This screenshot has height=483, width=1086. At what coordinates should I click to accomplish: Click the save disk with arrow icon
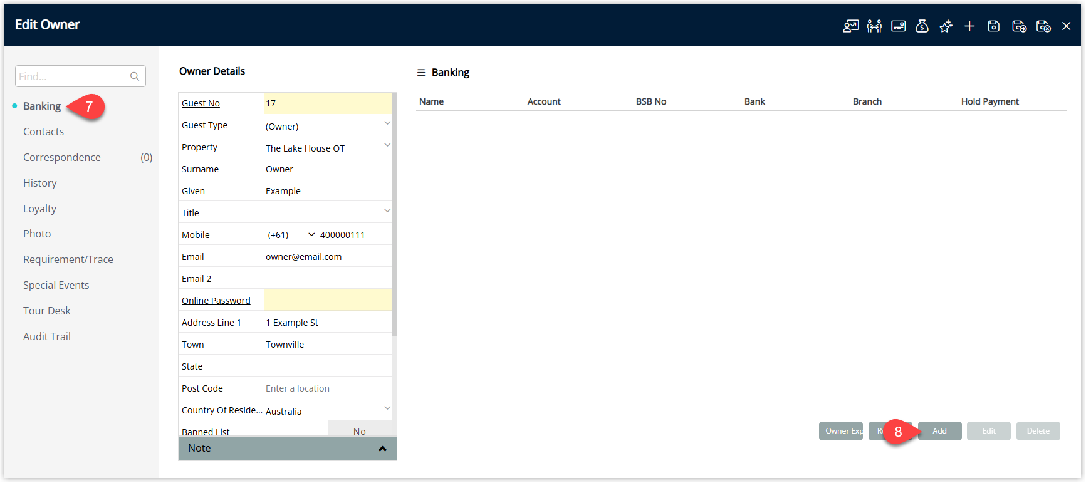(1019, 26)
